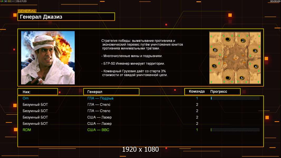The image size is (281, 158).
Task: Select player name 'Om'
Action: (26, 98)
